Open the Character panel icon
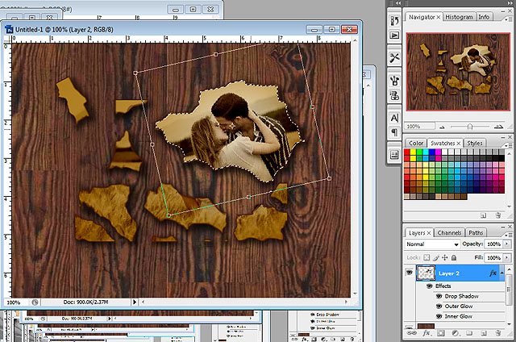 [394, 119]
